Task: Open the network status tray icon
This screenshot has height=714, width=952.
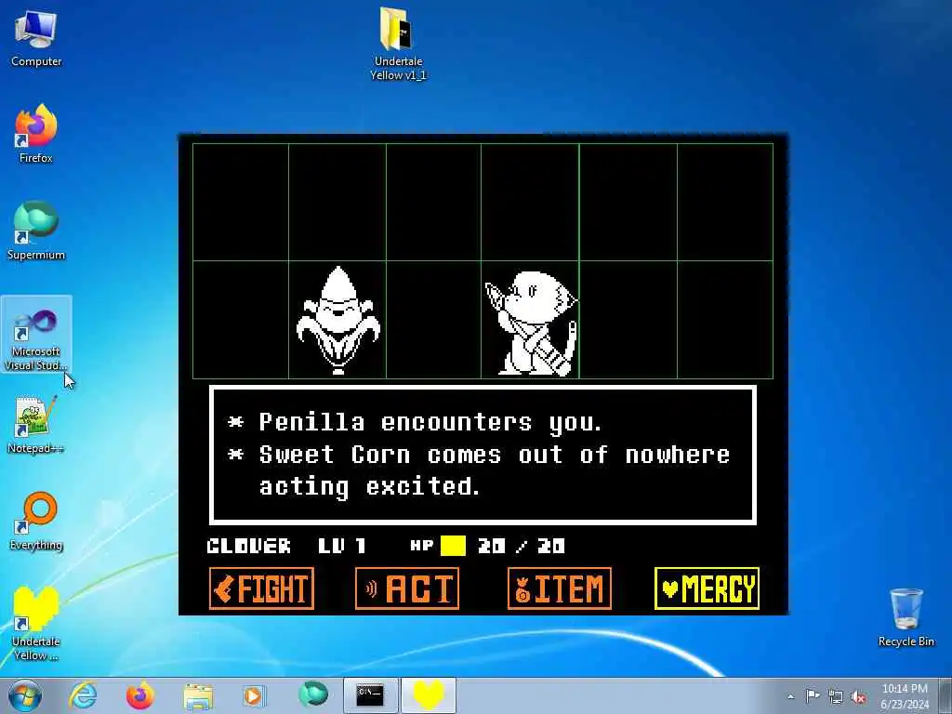Action: [836, 696]
